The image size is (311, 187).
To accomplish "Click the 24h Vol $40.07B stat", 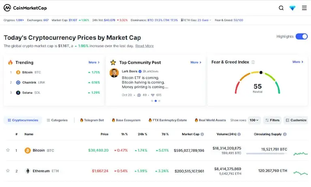I will [104, 20].
